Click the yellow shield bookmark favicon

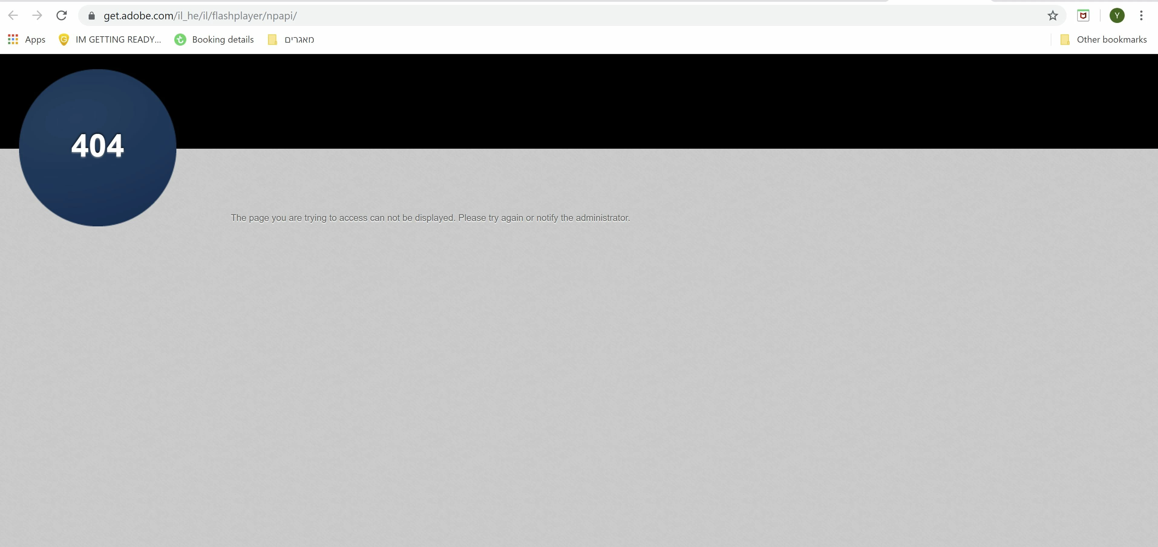(64, 40)
